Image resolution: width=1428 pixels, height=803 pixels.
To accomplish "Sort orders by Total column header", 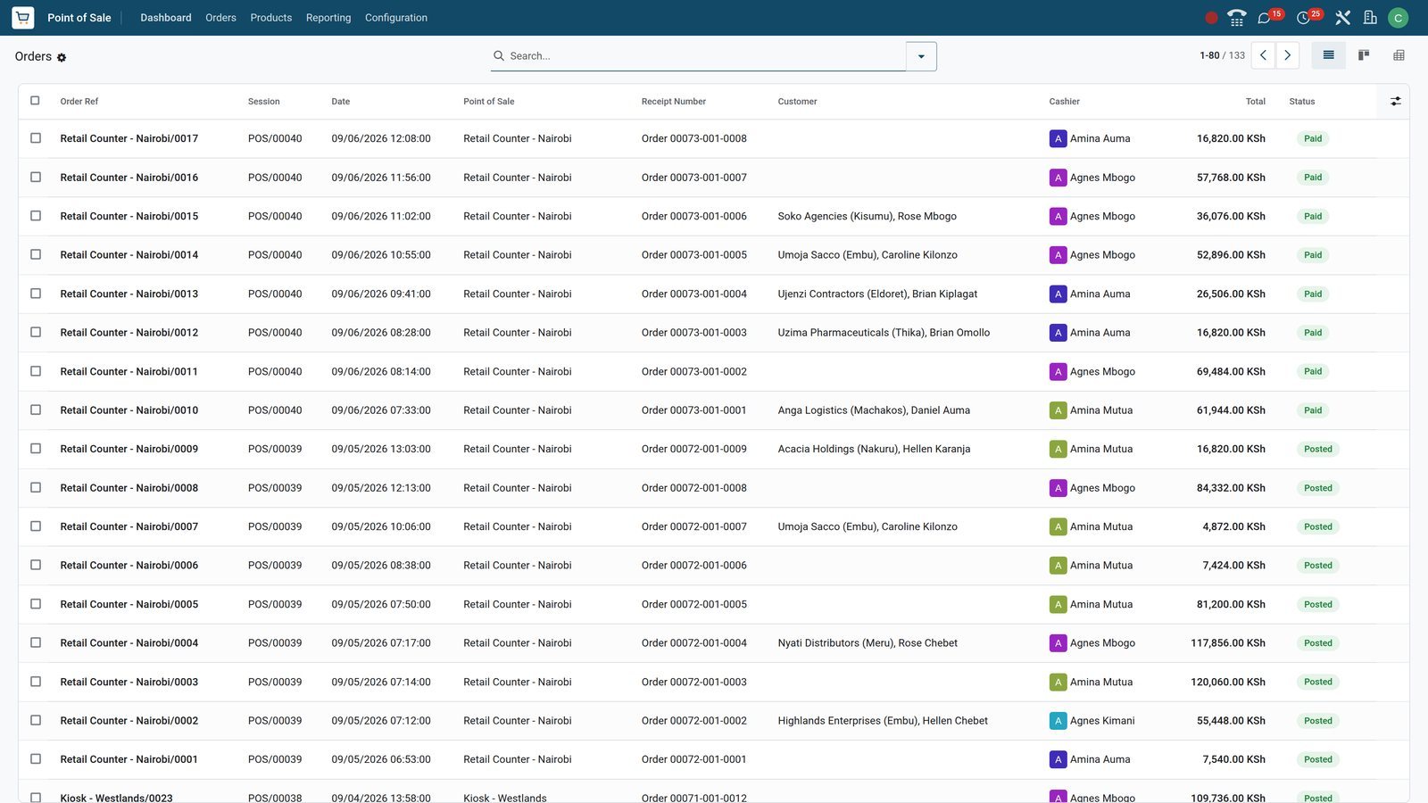I will (1255, 102).
